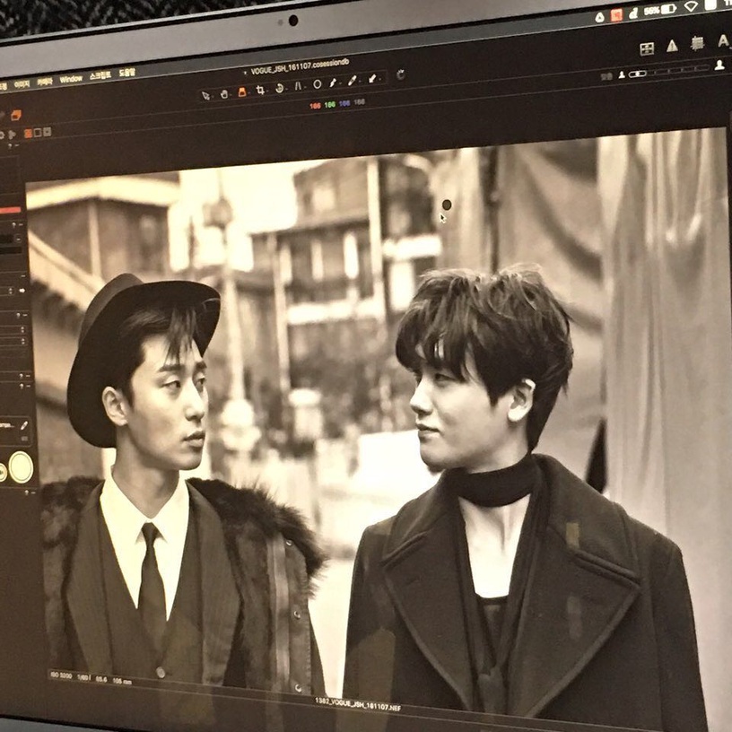Image resolution: width=732 pixels, height=732 pixels.
Task: Click the small person icon beside view switch
Action: point(622,75)
